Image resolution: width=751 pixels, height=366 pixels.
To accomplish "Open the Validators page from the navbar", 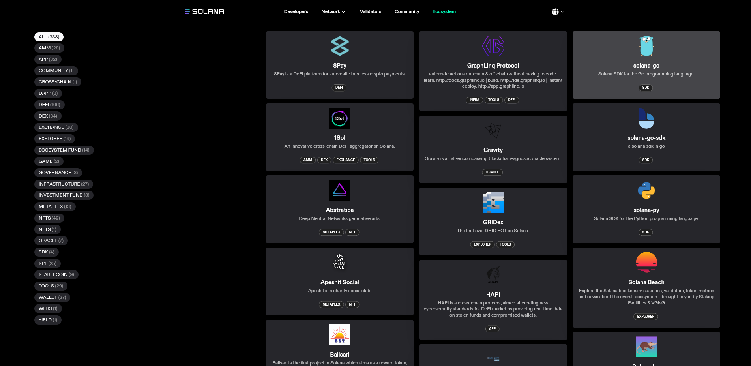I will click(370, 11).
